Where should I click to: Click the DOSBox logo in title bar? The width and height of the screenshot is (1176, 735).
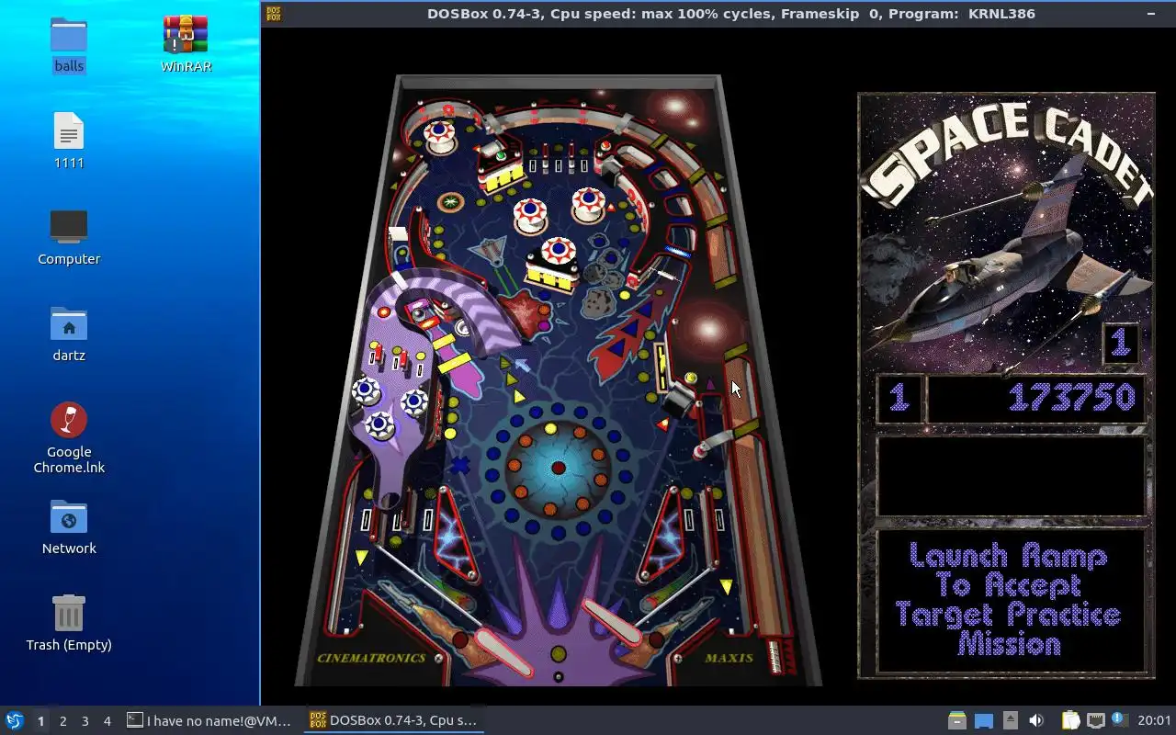point(273,14)
